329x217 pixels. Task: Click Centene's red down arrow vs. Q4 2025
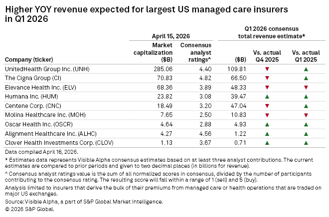coord(267,106)
